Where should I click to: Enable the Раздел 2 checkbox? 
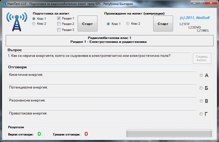[59, 24]
